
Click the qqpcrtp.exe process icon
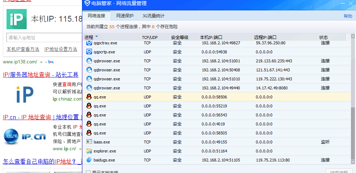(x=89, y=52)
